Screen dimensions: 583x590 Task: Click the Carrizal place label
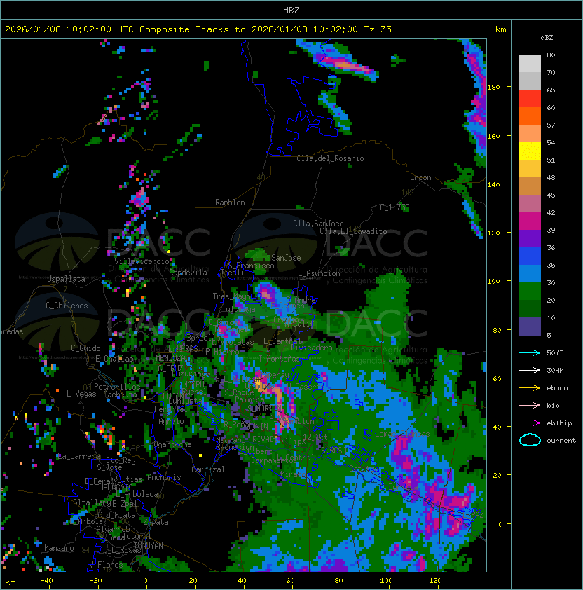(208, 469)
